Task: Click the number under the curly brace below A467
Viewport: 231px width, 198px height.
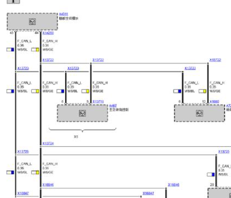Action: coord(76,137)
